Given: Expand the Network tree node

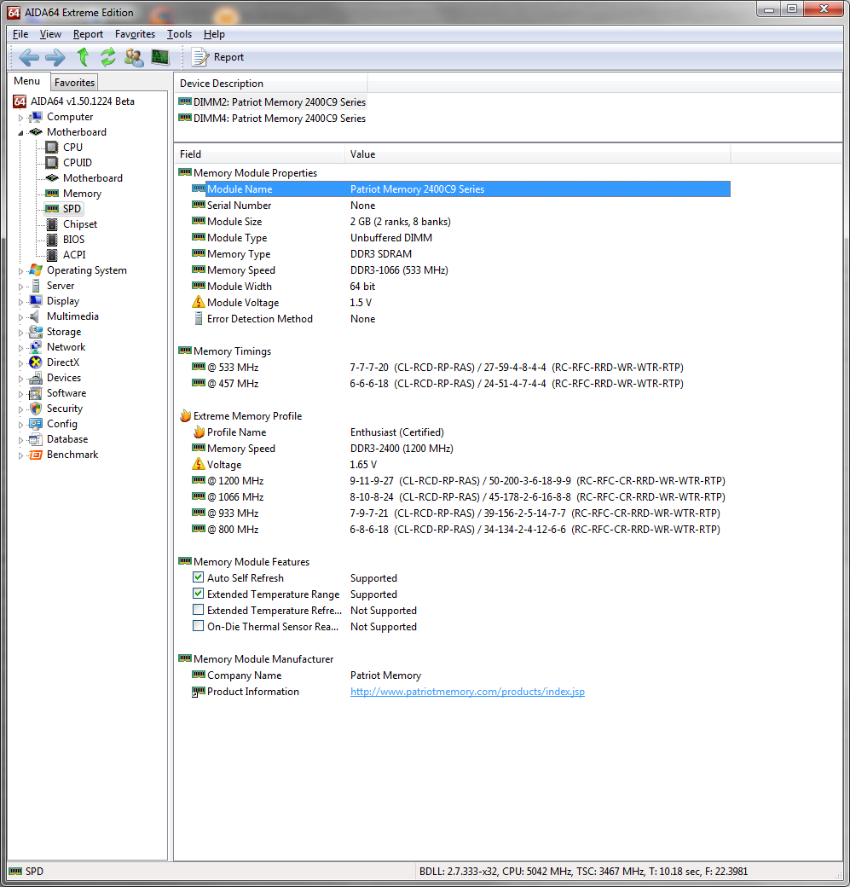Looking at the screenshot, I should click(21, 348).
